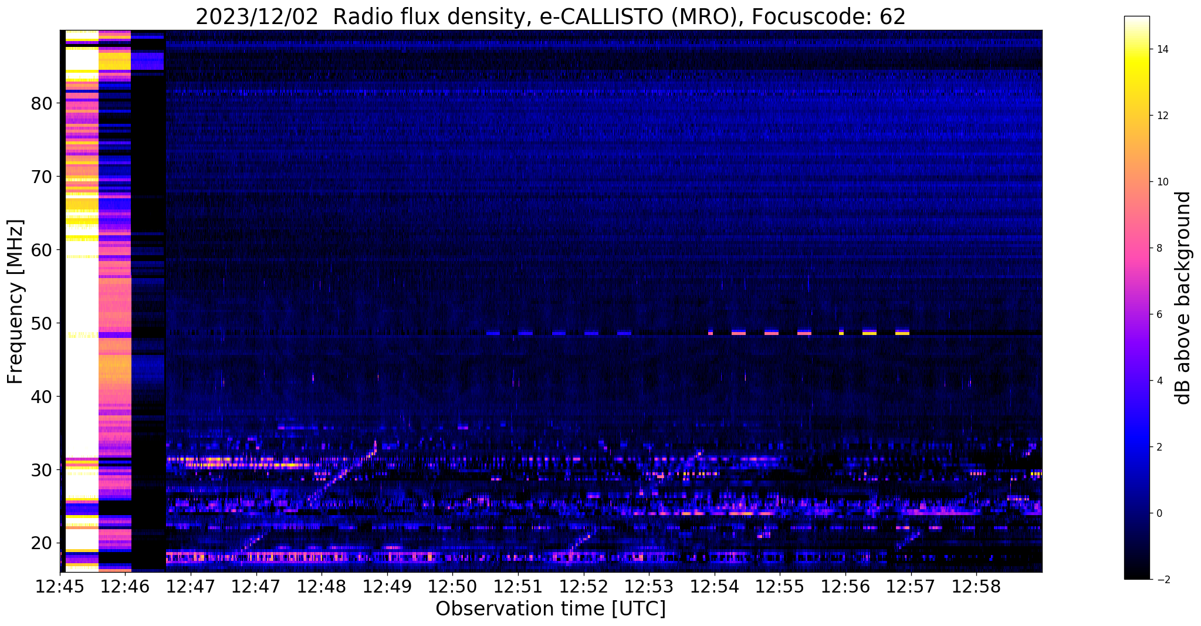Click the 20 tick on the frequency axis
This screenshot has height=626, width=1201.
click(x=42, y=543)
